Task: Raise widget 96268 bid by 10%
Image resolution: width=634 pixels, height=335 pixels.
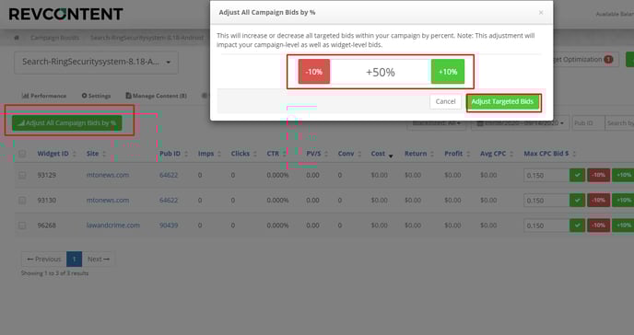Action: [x=623, y=225]
